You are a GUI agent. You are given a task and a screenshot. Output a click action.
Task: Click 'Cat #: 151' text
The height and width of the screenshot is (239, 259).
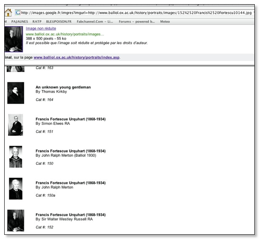click(x=45, y=132)
